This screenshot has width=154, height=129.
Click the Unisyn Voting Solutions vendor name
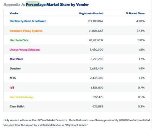tap(25, 49)
